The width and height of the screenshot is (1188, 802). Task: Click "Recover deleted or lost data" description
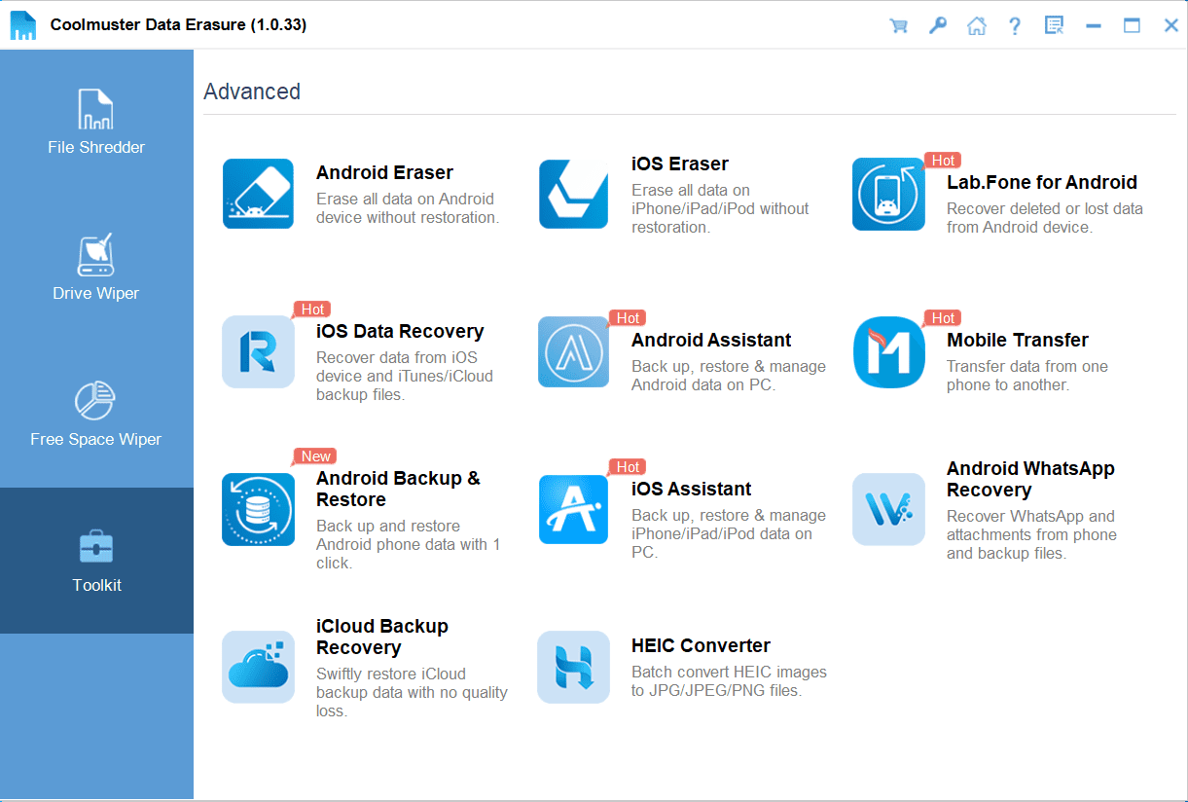(x=1045, y=218)
